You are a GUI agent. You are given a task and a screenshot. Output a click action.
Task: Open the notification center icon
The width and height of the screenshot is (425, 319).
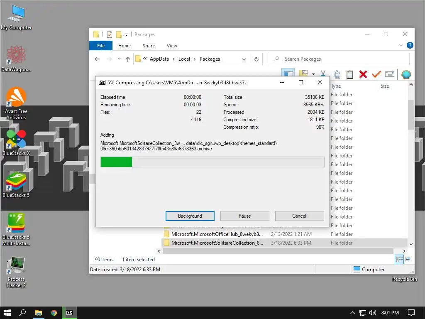coord(411,313)
